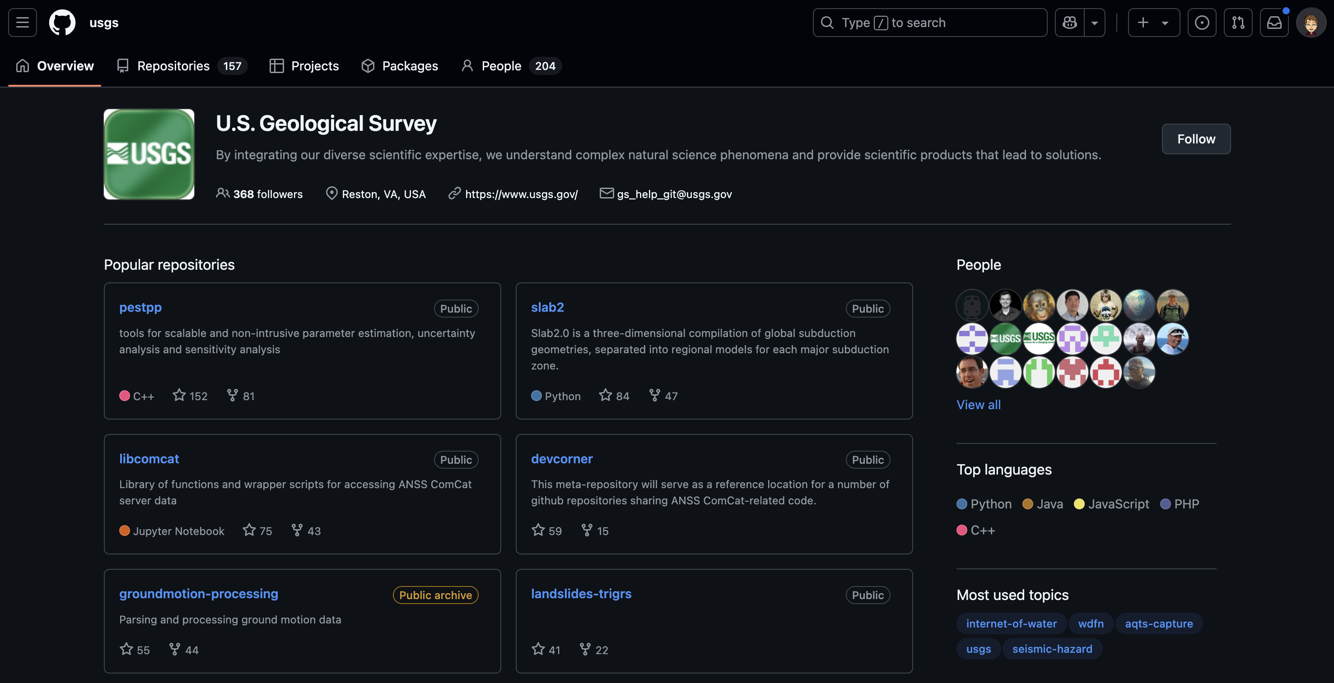
Task: View groundmotion-processing star icon 55
Action: [x=135, y=650]
